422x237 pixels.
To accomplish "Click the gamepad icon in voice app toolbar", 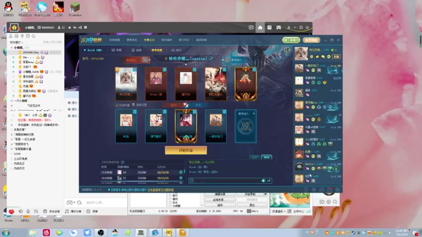I will click(279, 27).
